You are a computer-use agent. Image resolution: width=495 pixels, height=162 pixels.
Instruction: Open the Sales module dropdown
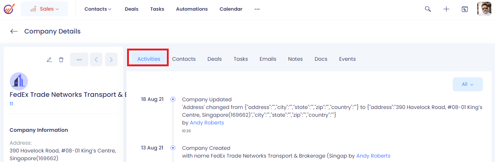[x=44, y=9]
